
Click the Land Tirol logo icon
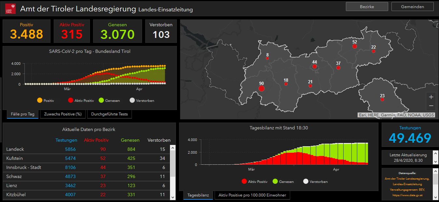tap(10, 9)
